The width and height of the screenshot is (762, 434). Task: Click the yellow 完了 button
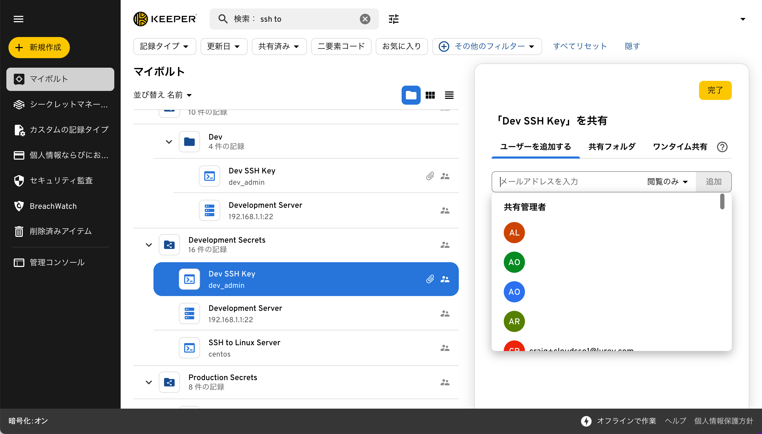point(715,90)
